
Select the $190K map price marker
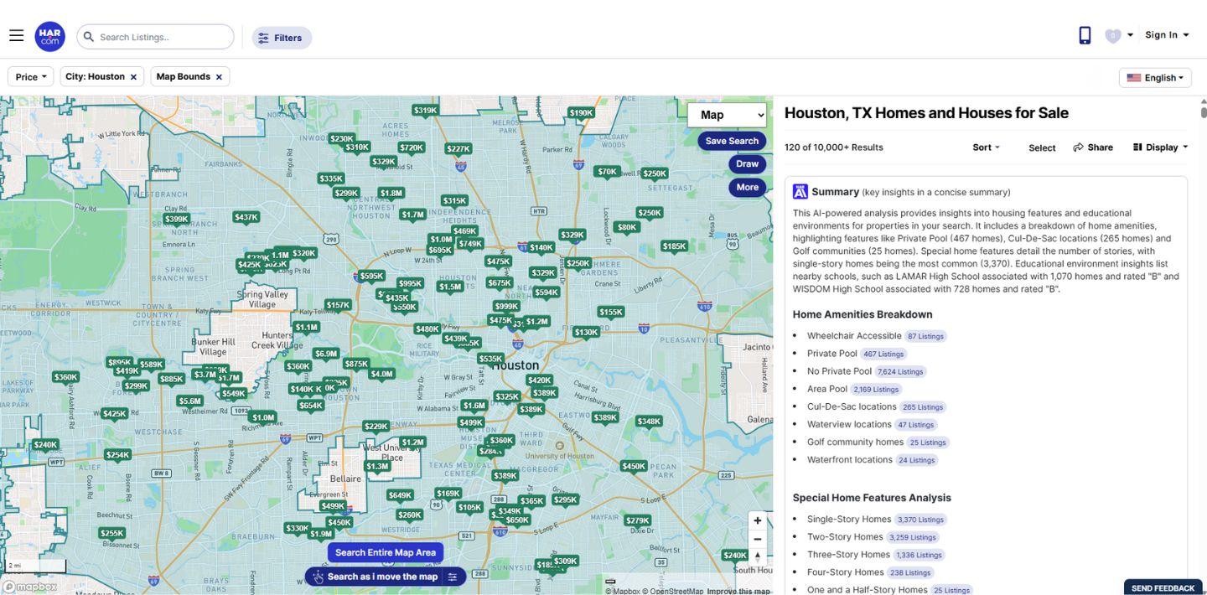click(x=581, y=112)
